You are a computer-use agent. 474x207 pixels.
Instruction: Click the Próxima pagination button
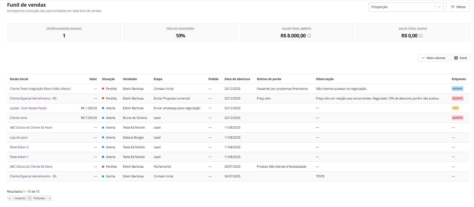(40, 198)
